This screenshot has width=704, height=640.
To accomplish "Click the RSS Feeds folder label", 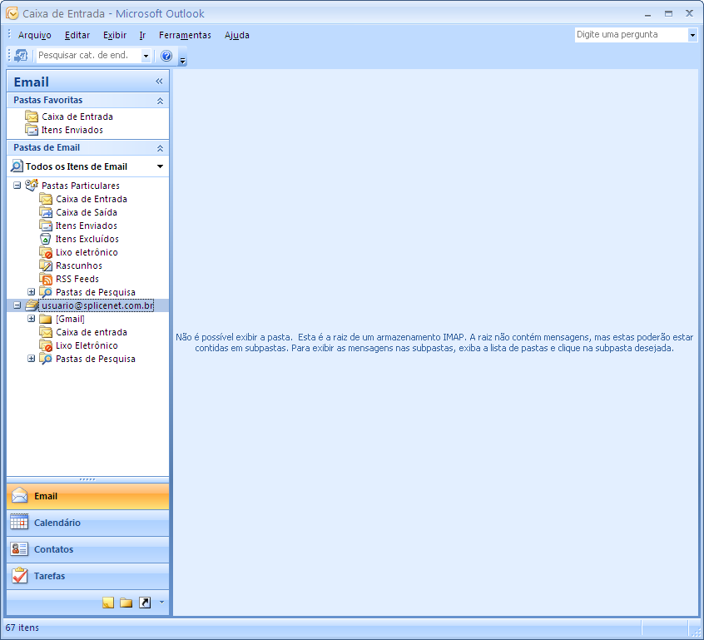I will (x=77, y=279).
